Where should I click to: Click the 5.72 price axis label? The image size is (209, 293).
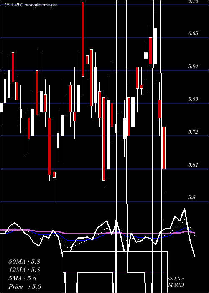pos(193,132)
